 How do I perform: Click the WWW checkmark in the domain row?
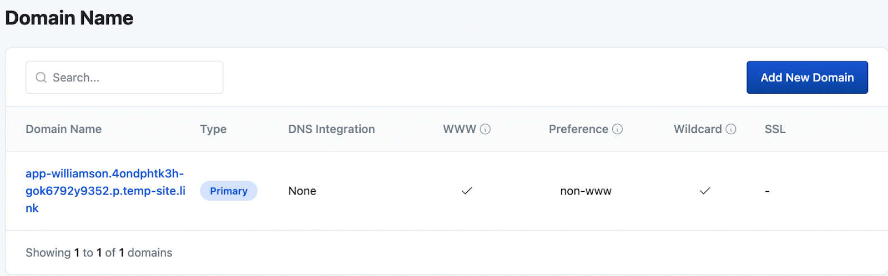(467, 191)
